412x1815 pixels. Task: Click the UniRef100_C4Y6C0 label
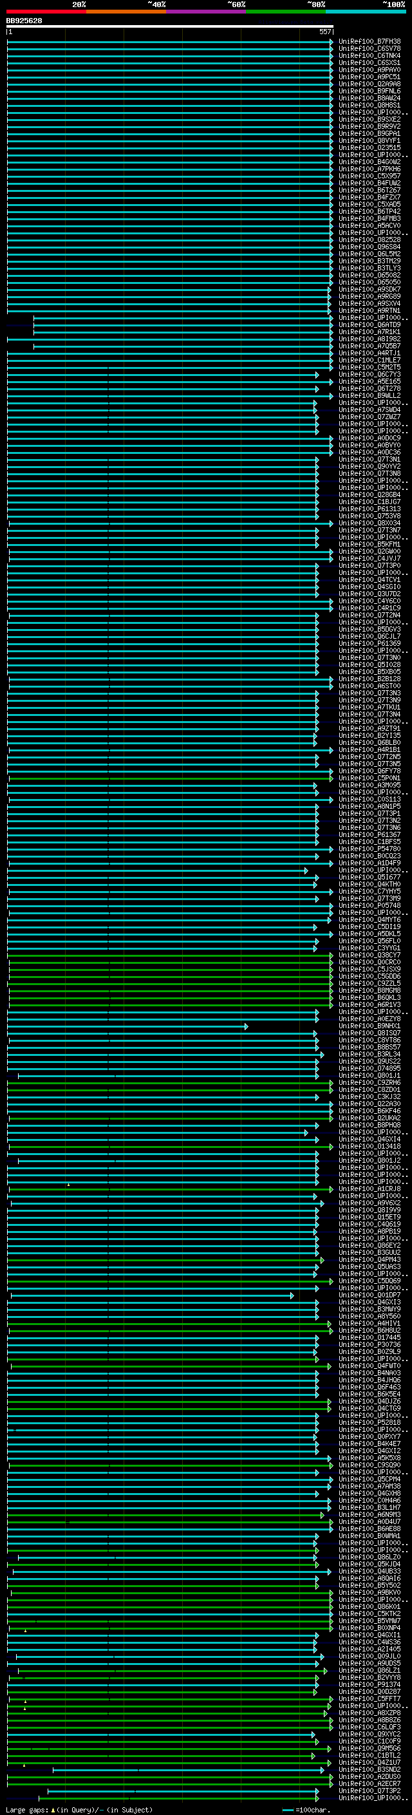tap(370, 601)
